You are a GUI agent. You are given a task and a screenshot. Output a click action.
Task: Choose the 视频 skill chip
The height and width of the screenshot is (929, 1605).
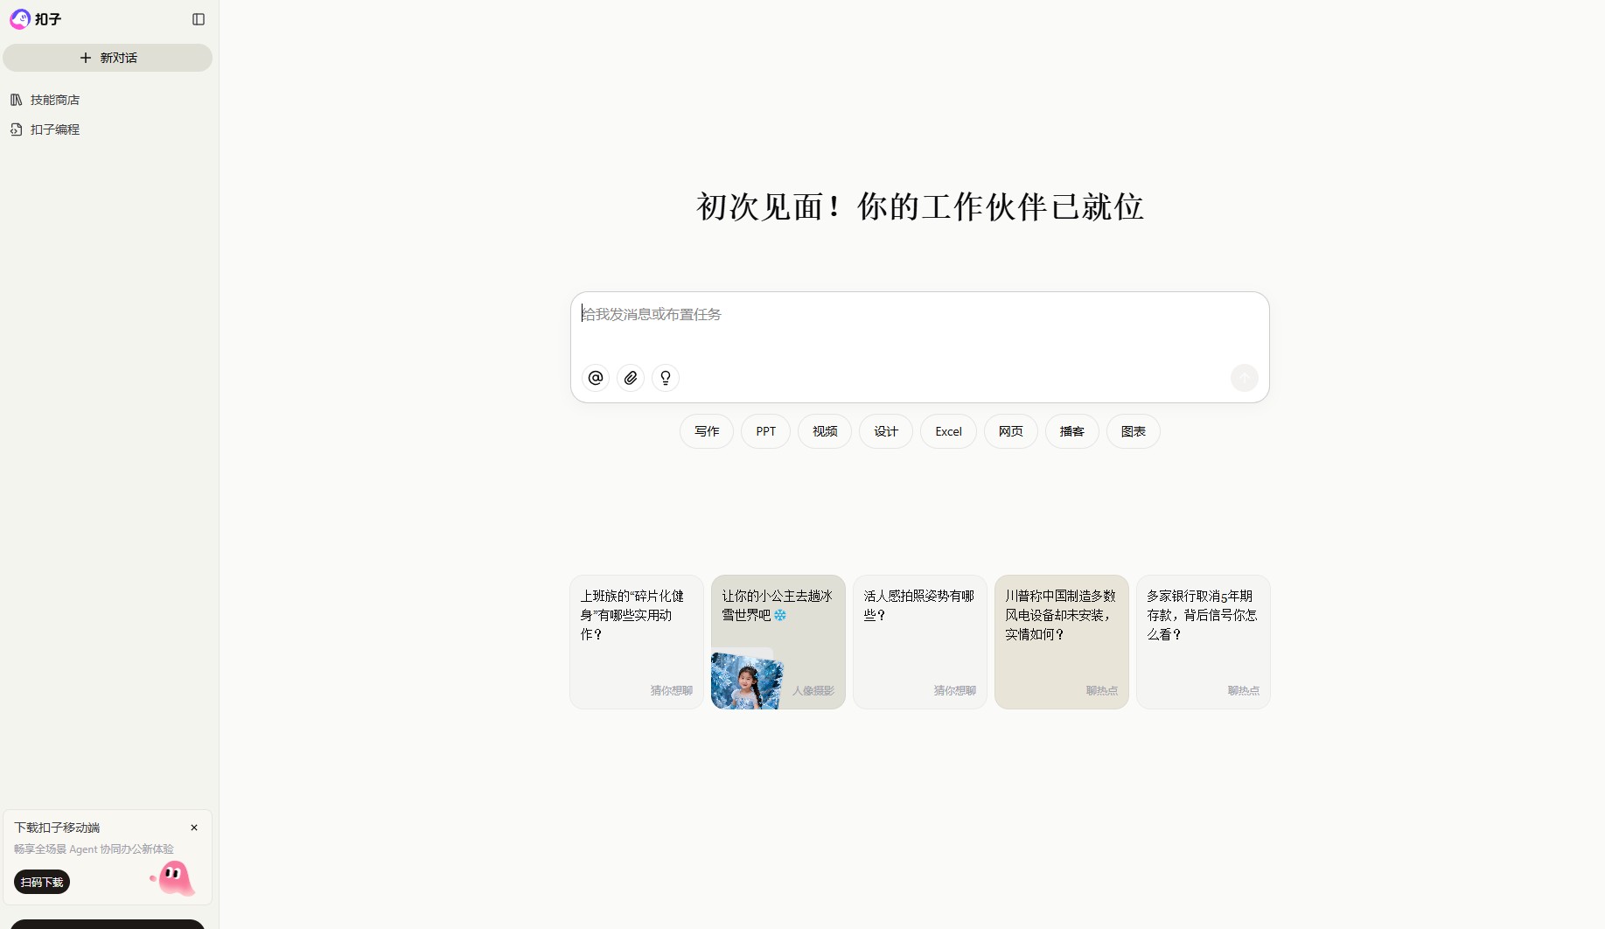(825, 431)
